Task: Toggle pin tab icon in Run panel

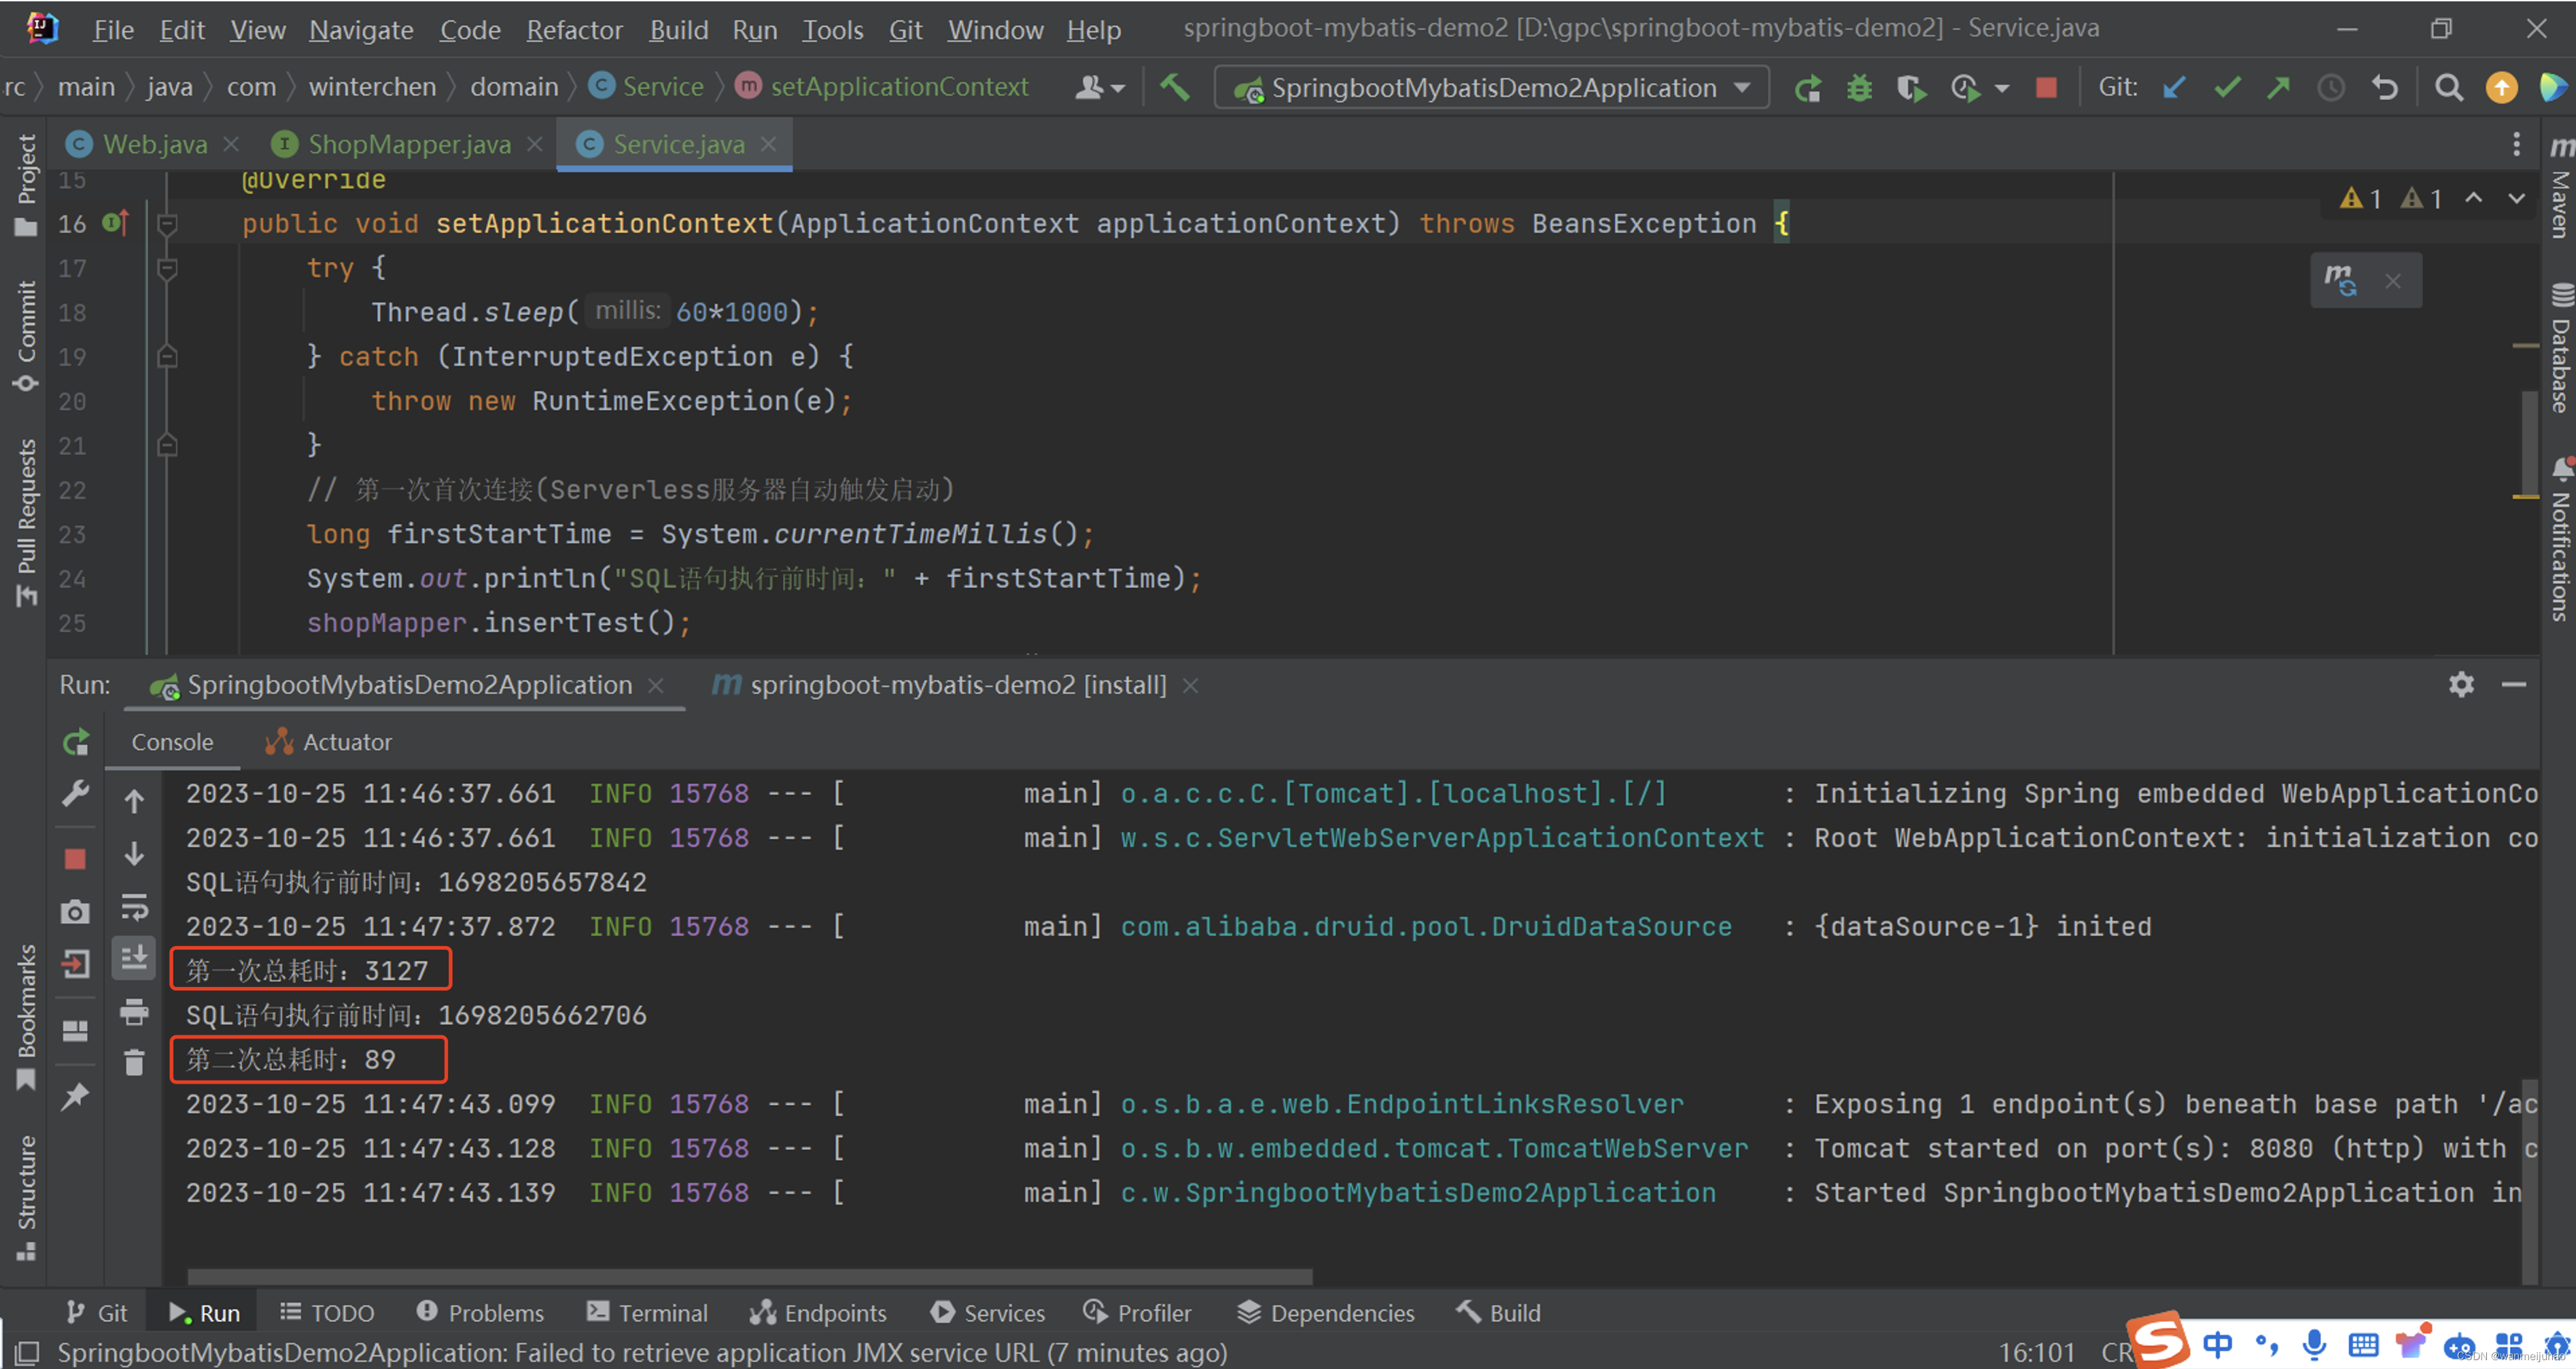Action: pyautogui.click(x=75, y=1097)
